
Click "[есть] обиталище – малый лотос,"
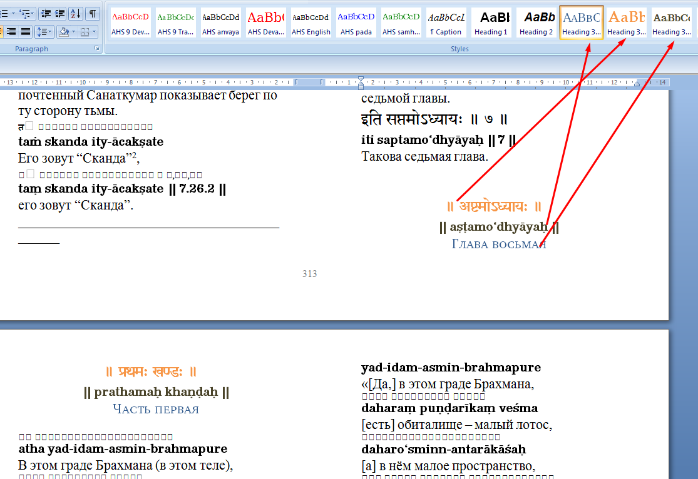(x=457, y=425)
